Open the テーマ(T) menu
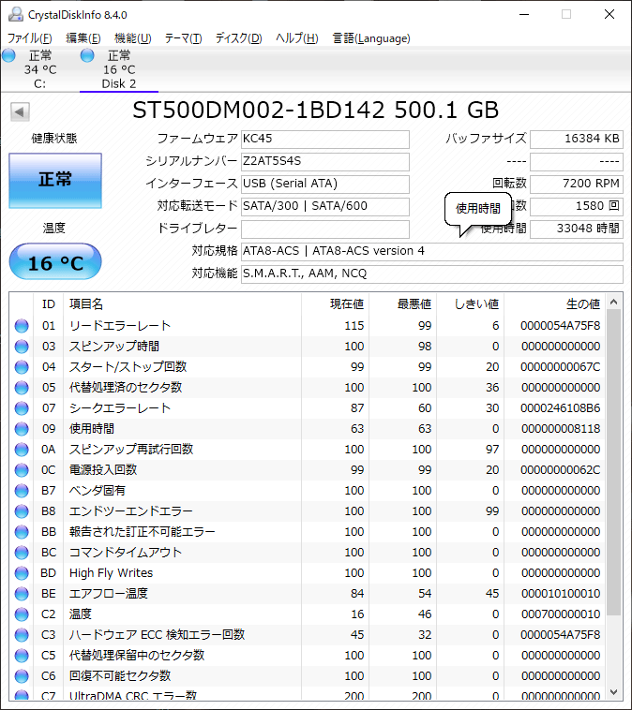This screenshot has width=632, height=710. click(x=183, y=38)
